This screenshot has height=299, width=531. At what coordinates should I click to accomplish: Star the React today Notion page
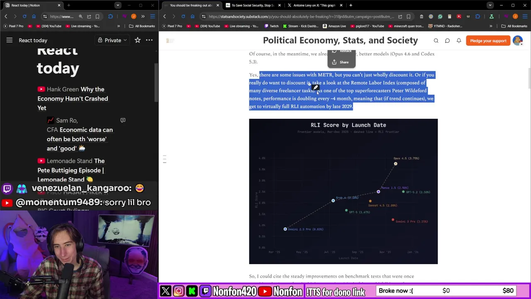pyautogui.click(x=138, y=40)
